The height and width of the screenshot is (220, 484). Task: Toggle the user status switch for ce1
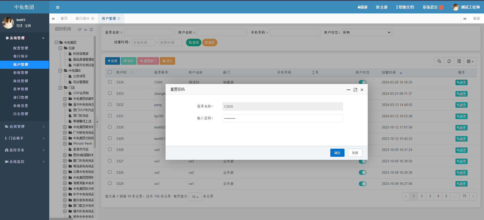pyautogui.click(x=362, y=184)
